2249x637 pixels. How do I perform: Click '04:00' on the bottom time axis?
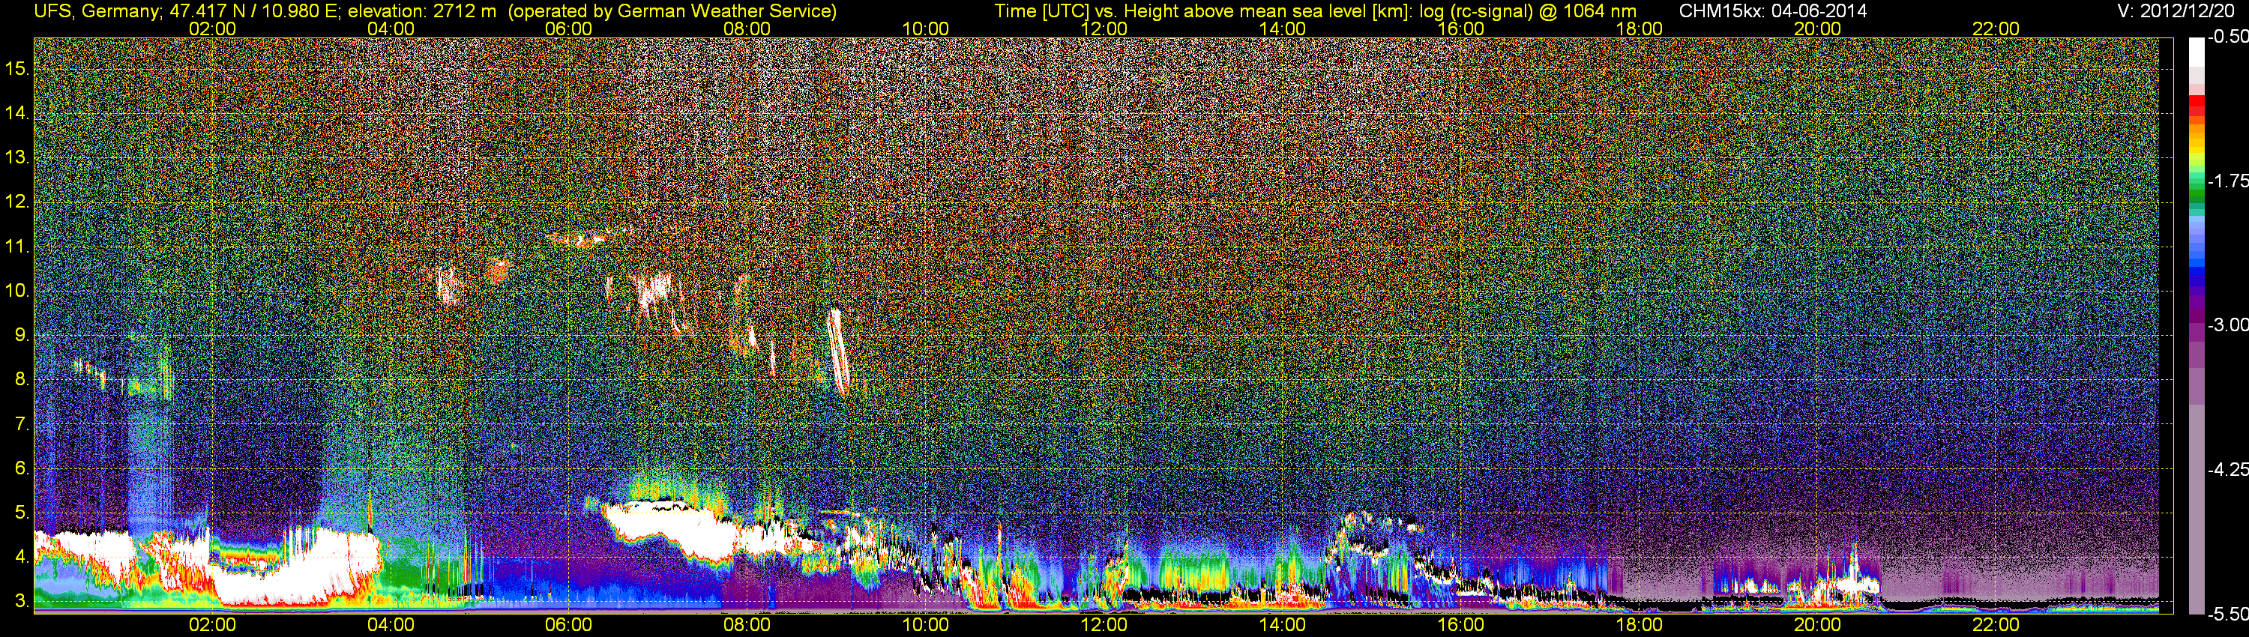click(x=391, y=625)
